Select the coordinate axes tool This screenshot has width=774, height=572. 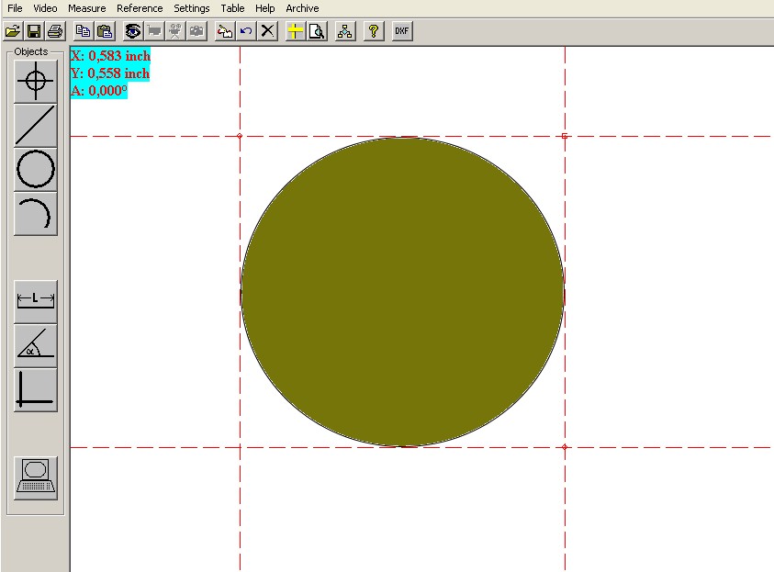click(36, 389)
